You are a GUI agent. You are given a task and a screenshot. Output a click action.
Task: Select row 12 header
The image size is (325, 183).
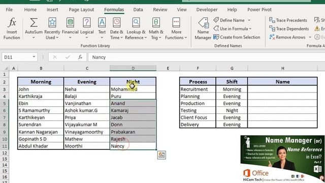(5, 153)
